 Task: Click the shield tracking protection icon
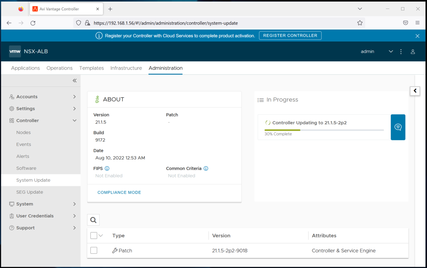[79, 23]
